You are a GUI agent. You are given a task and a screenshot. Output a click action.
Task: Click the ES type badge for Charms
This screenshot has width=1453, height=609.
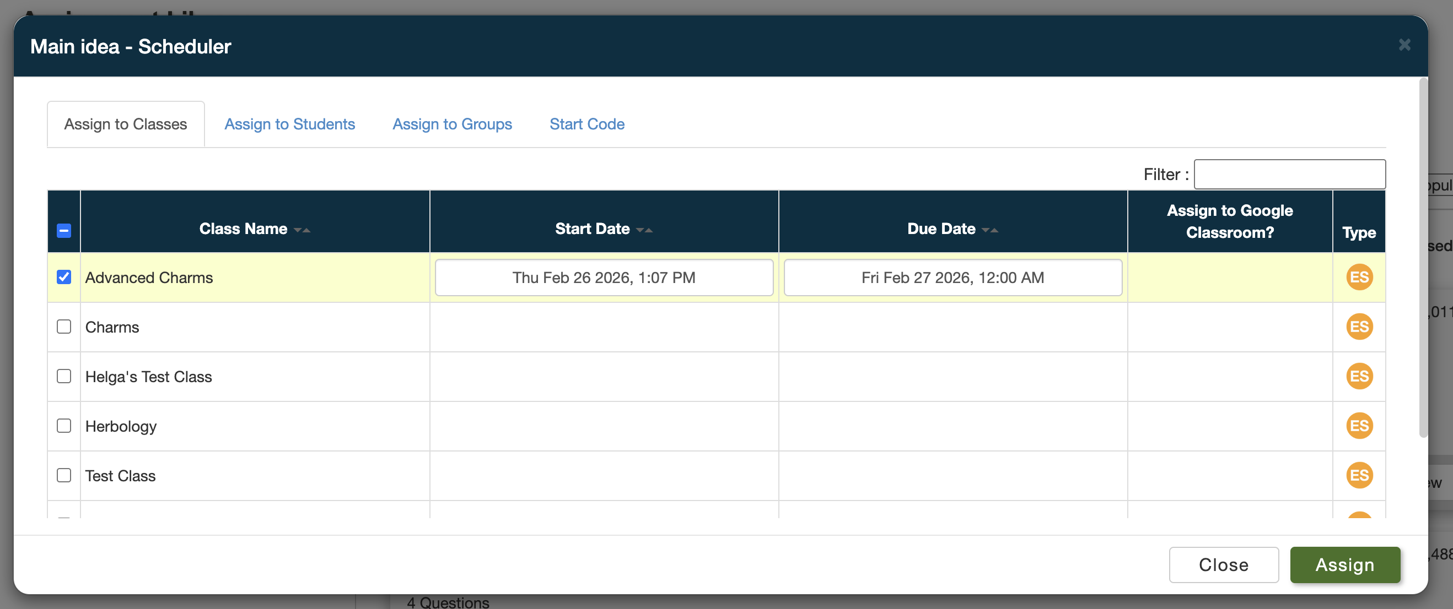[x=1359, y=327]
